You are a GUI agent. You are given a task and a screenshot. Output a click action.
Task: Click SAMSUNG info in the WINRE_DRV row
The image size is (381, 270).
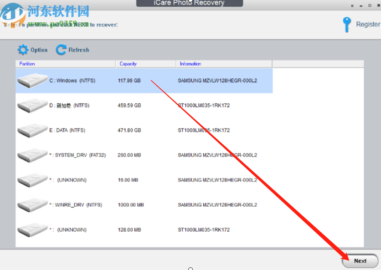point(217,205)
